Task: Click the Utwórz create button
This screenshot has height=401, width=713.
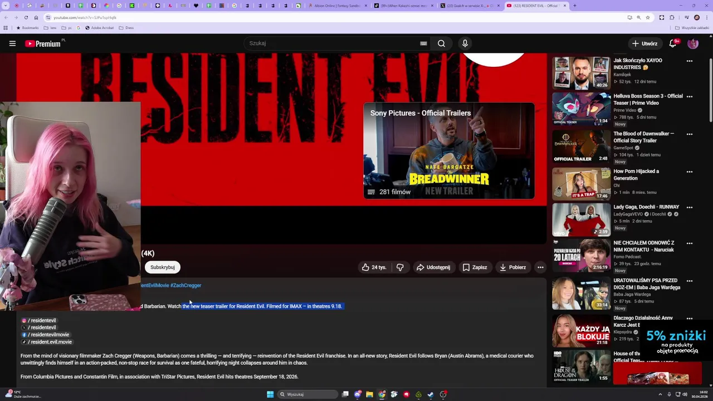Action: [x=644, y=43]
